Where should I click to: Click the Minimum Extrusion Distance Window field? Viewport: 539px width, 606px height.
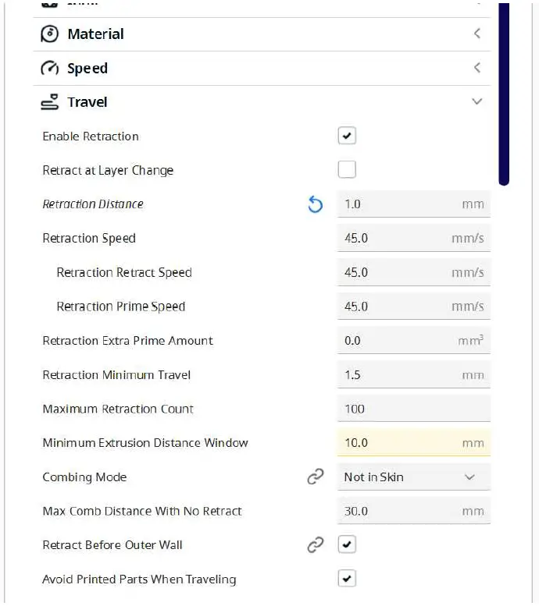tap(398, 443)
